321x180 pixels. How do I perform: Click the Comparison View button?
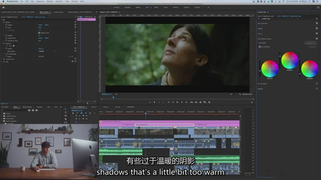click(310, 43)
